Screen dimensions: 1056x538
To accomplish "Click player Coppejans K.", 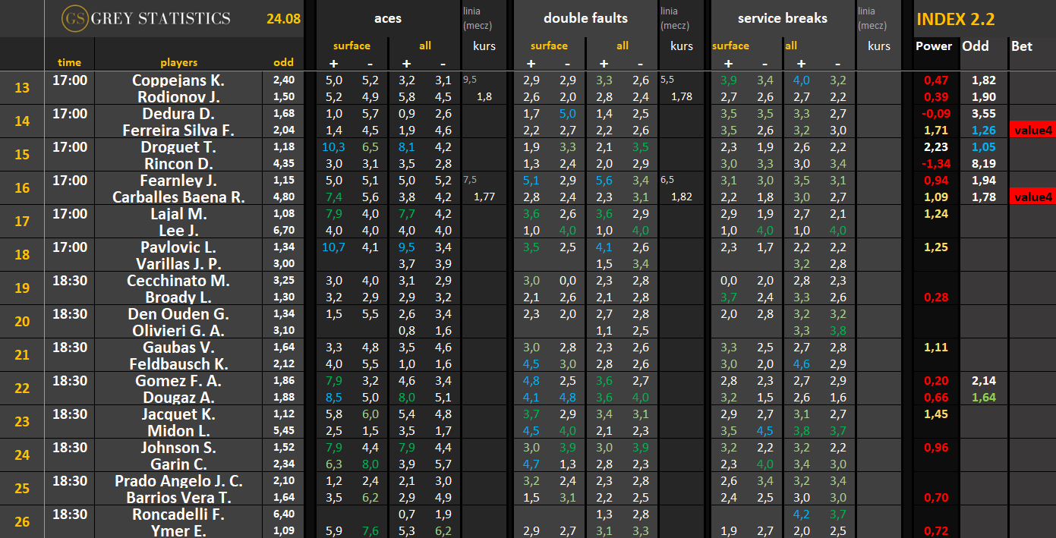I will (x=178, y=80).
